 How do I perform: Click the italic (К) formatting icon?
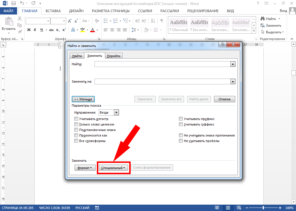[35, 30]
